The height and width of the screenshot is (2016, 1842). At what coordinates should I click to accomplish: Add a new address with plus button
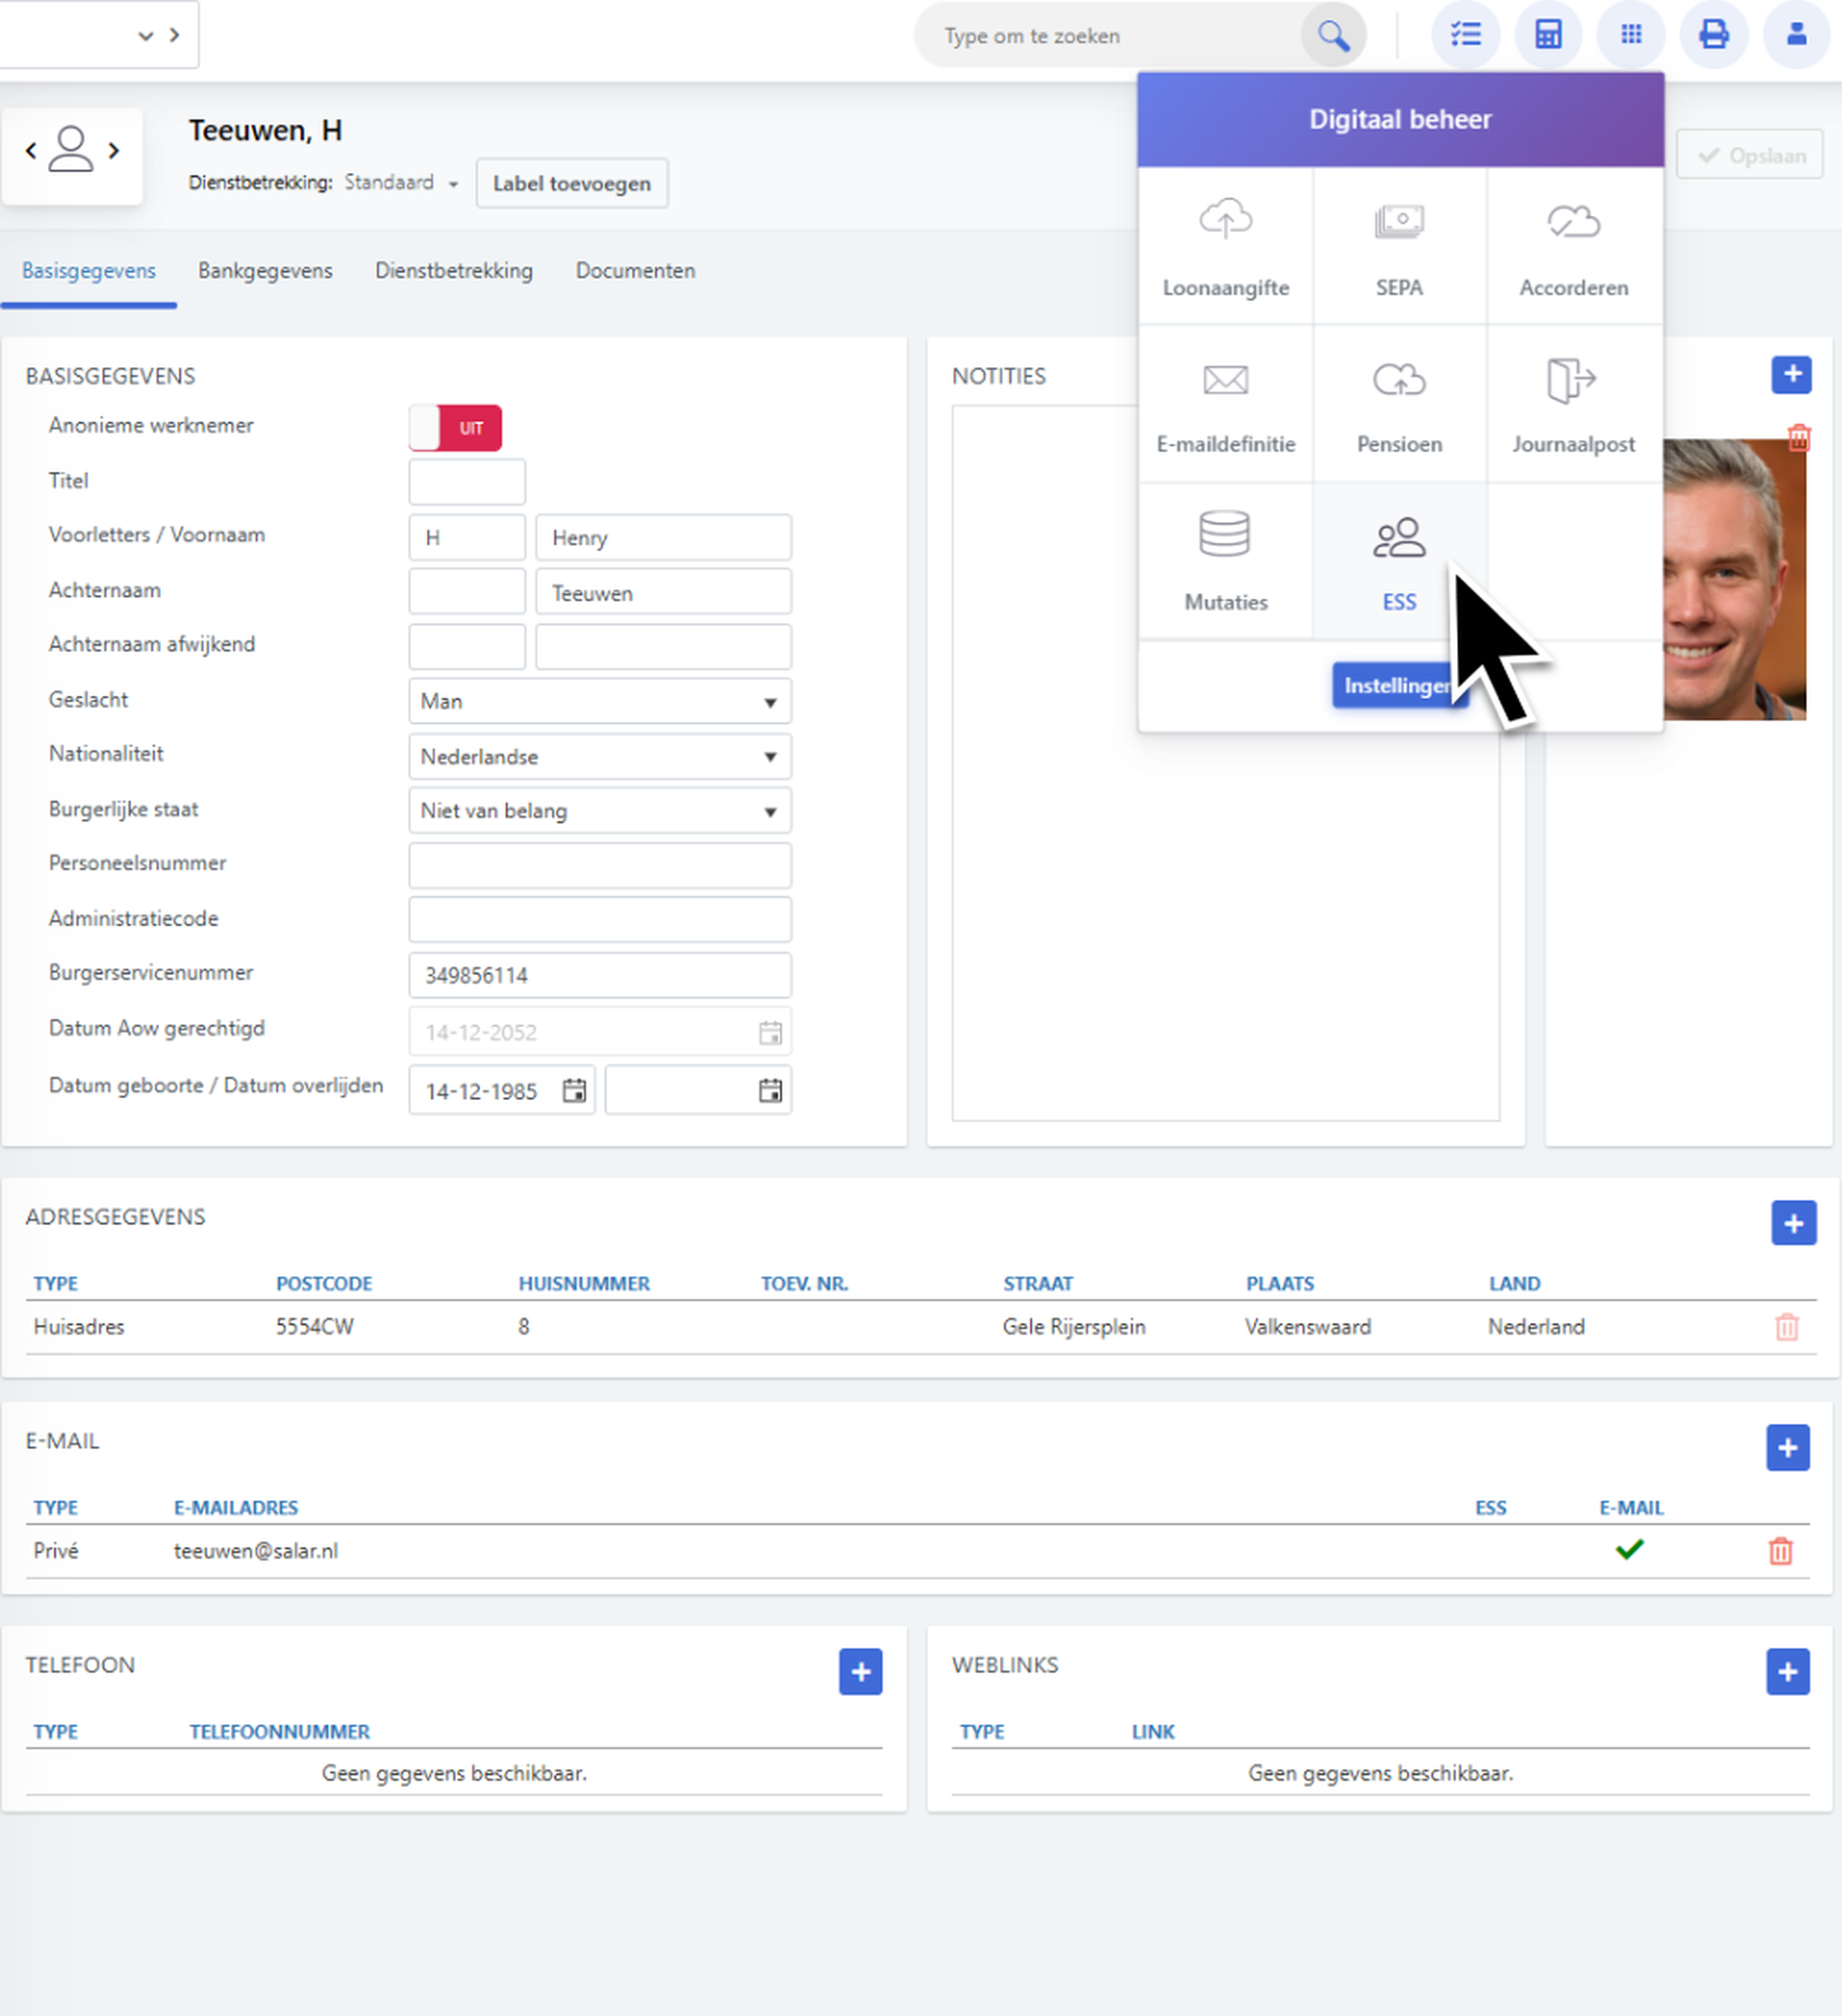1793,1223
